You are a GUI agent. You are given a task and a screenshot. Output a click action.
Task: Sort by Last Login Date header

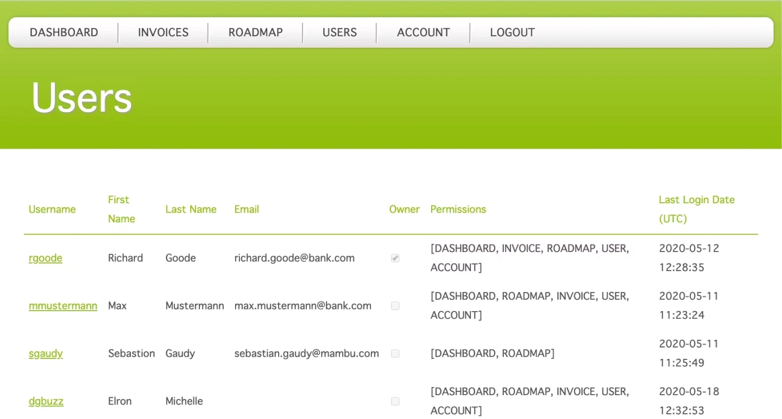click(x=697, y=209)
